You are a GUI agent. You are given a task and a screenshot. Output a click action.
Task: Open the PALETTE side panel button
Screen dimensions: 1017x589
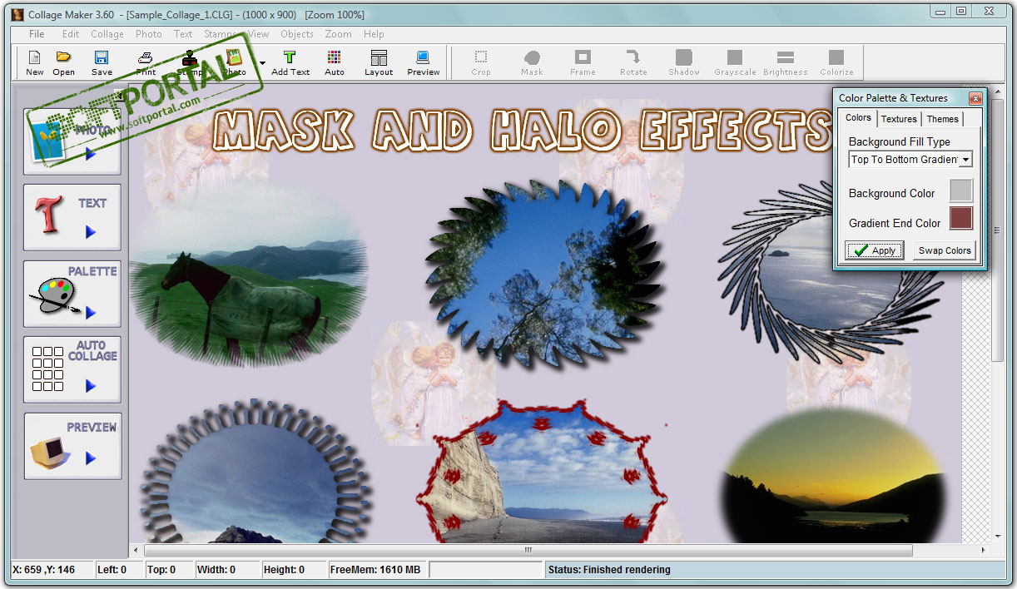[x=72, y=294]
